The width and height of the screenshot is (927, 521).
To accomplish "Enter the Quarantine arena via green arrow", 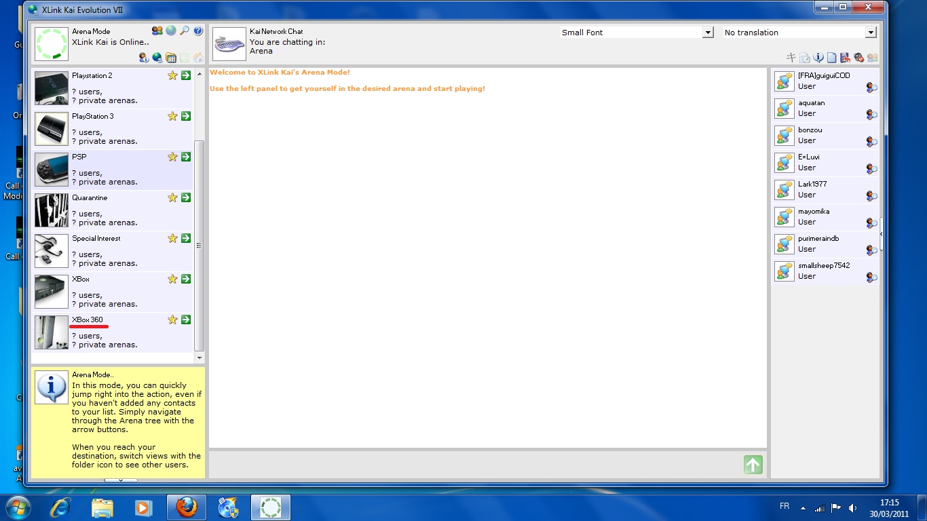I will click(186, 197).
